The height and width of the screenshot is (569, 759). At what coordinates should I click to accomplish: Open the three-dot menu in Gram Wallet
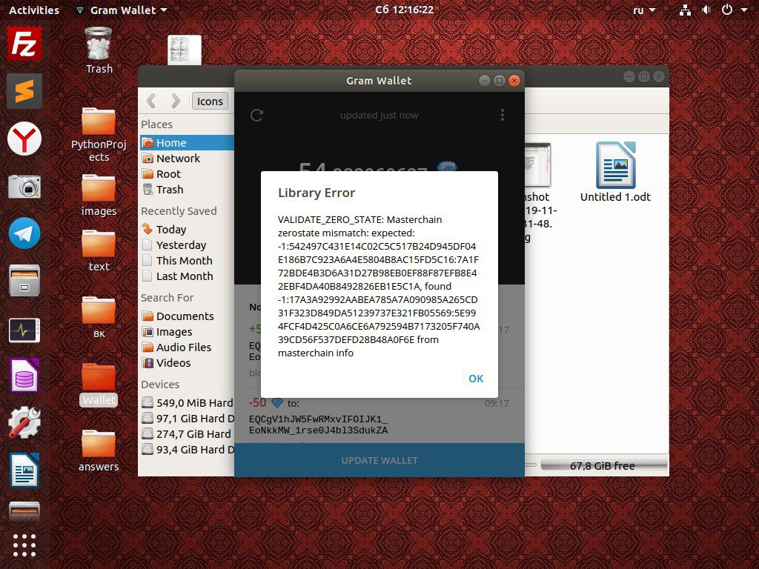coord(503,115)
